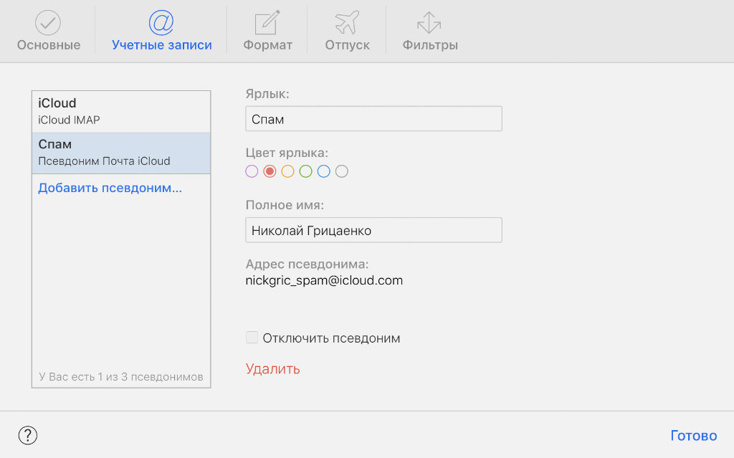Choose the blue label color

(323, 171)
